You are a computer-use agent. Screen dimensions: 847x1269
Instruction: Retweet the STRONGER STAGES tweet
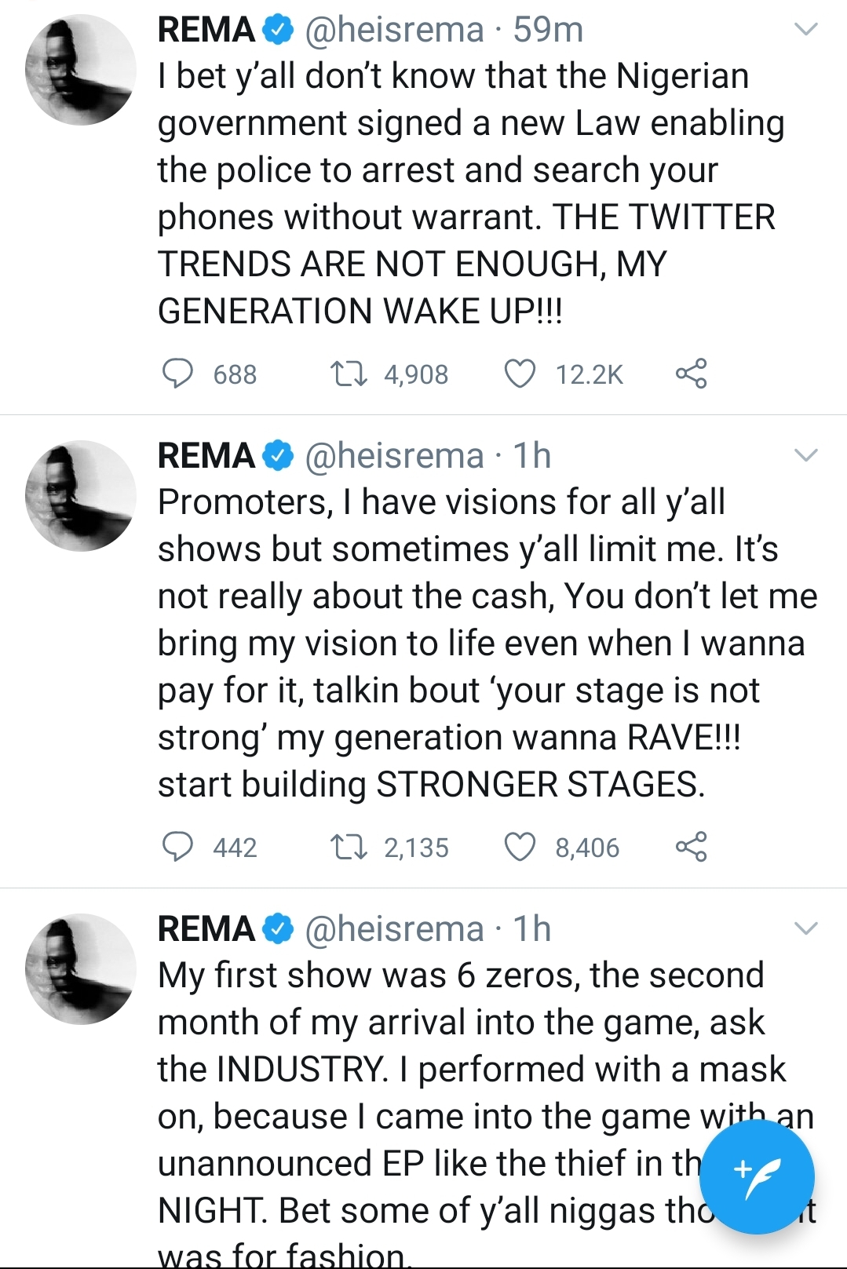[348, 847]
